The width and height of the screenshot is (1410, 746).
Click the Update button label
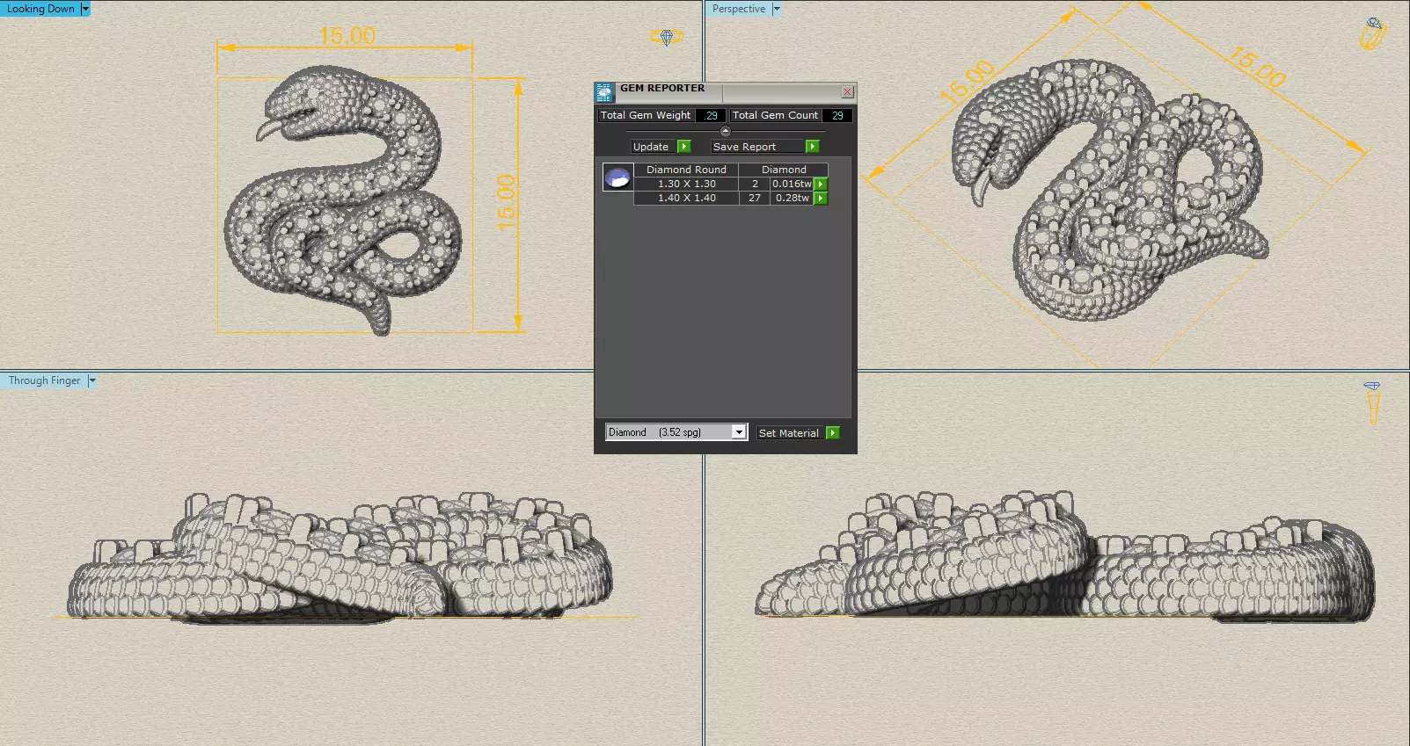coord(651,147)
